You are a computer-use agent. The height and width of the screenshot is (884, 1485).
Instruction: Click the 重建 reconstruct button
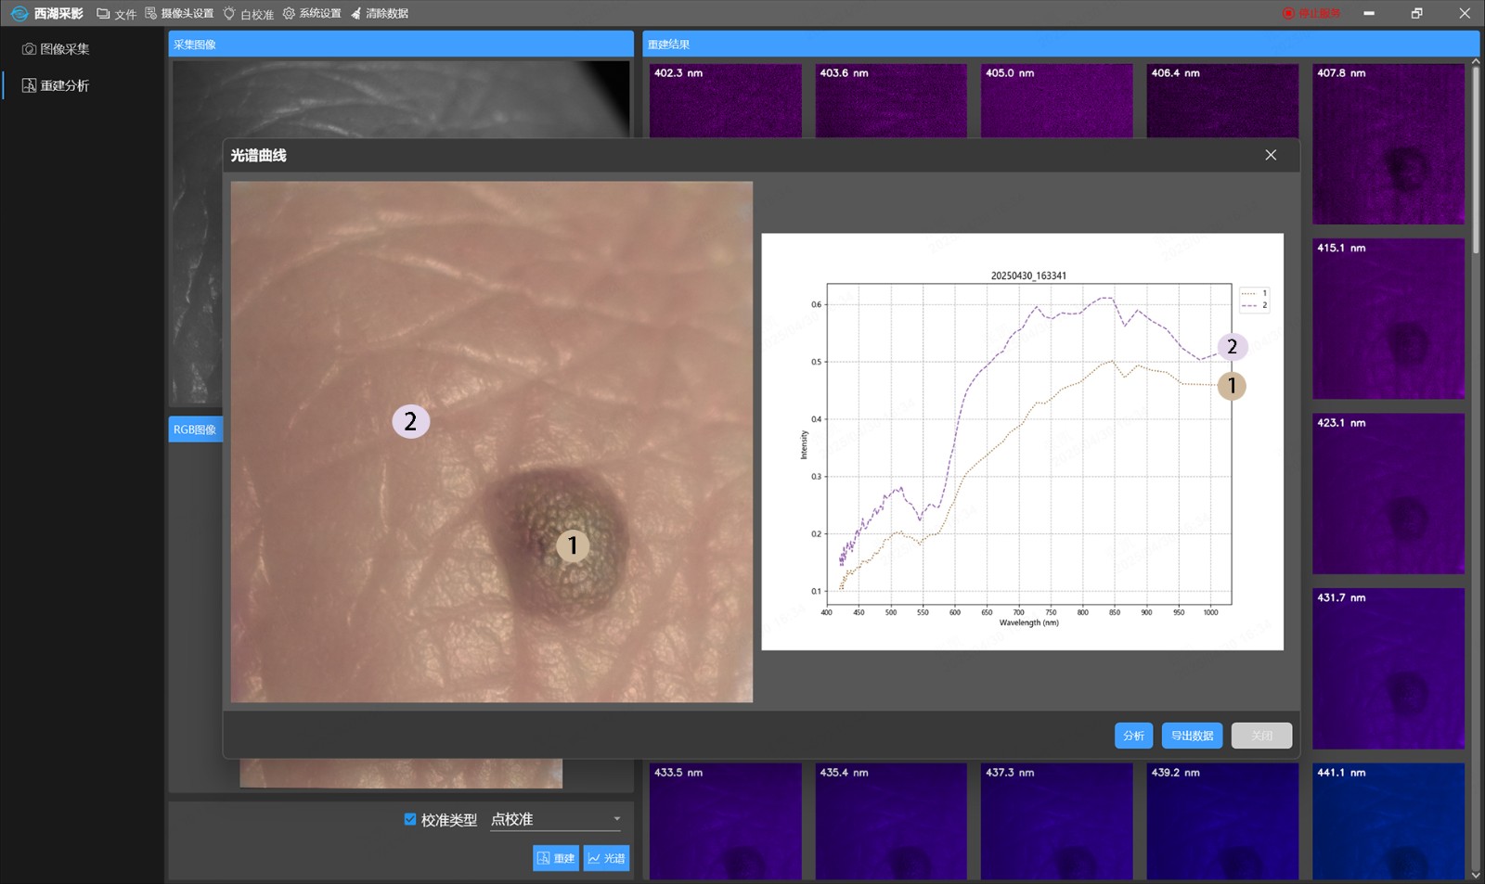coord(555,858)
